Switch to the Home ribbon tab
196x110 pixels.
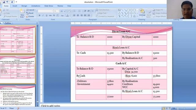click(x=6, y=6)
